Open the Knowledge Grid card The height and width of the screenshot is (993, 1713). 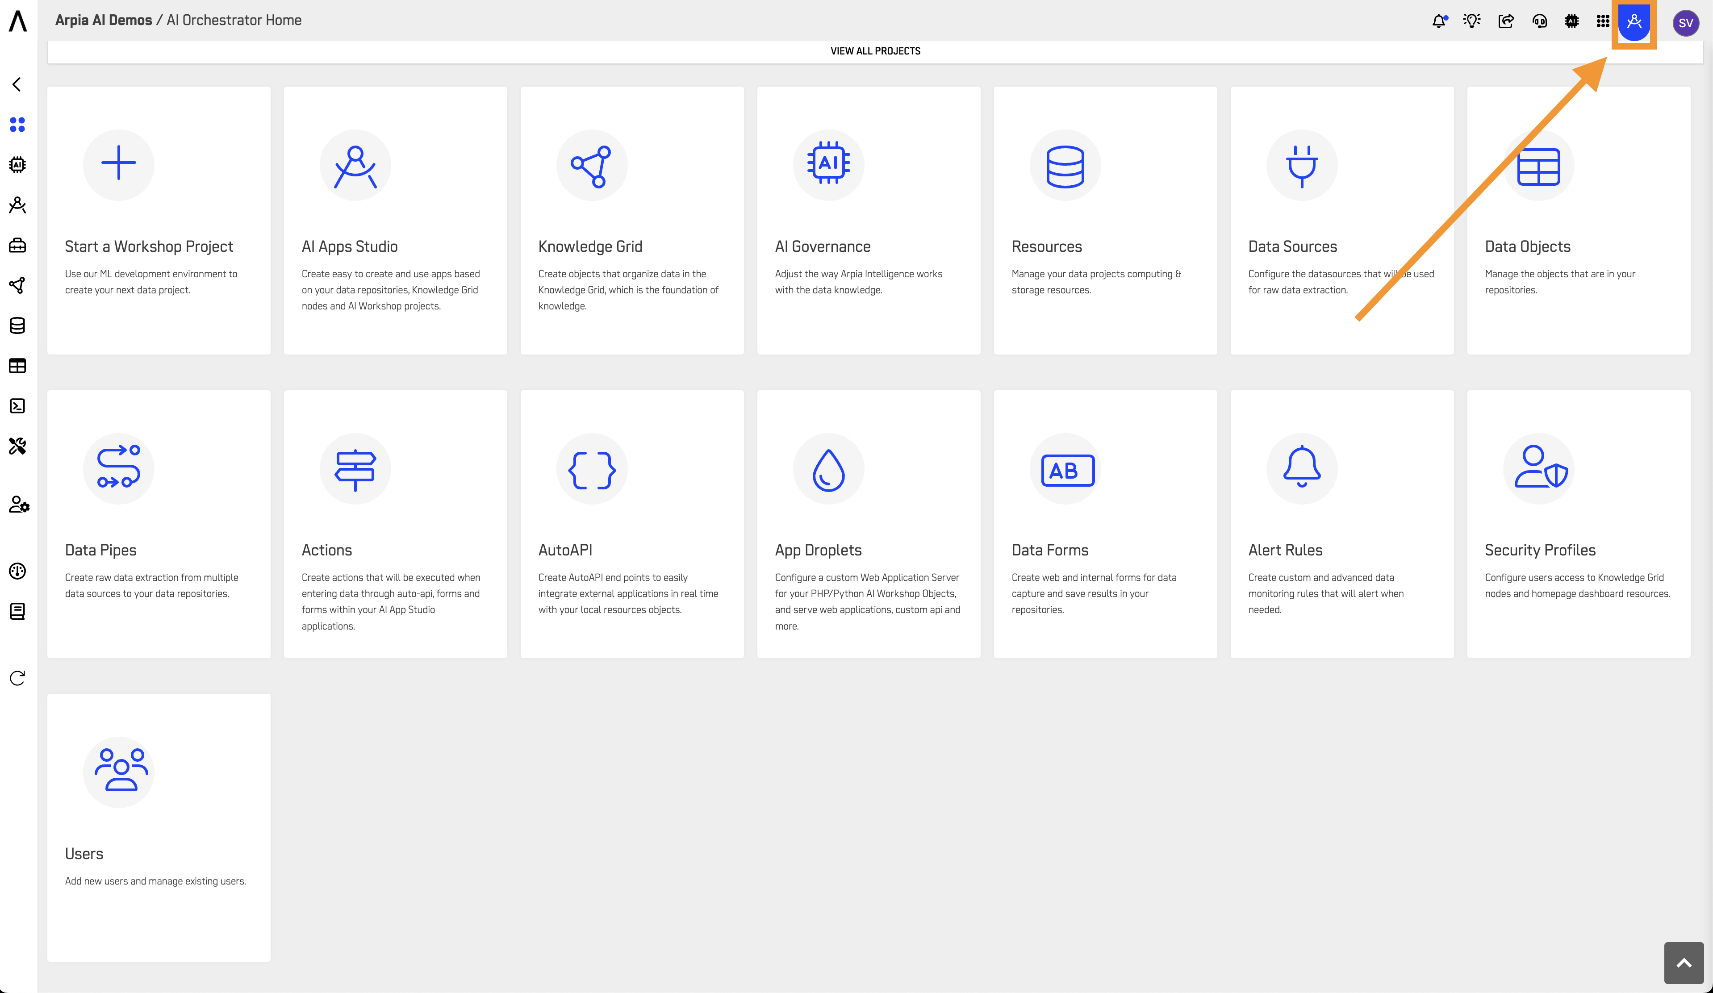click(x=632, y=220)
